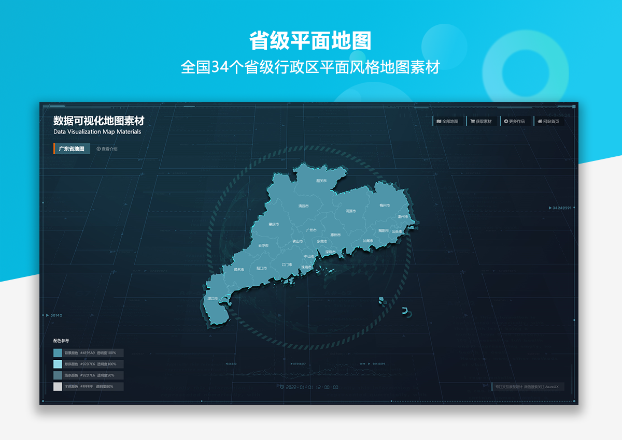Open the 查看介绍 introduction link
Viewport: 622px width, 440px height.
tap(109, 149)
